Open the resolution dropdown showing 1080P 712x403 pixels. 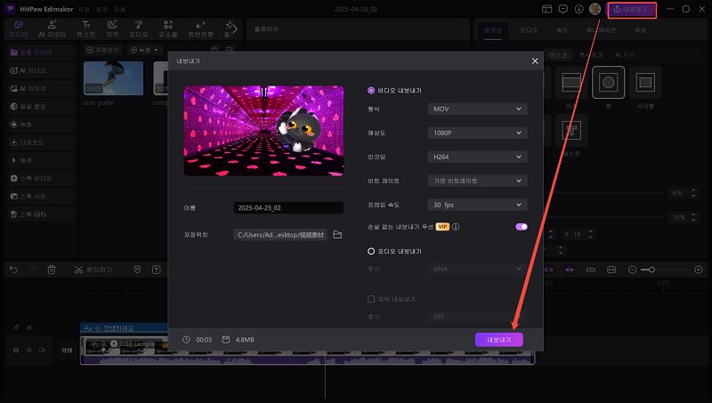477,133
